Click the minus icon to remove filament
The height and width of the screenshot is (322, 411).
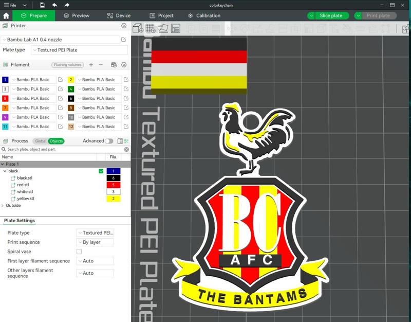click(x=101, y=65)
